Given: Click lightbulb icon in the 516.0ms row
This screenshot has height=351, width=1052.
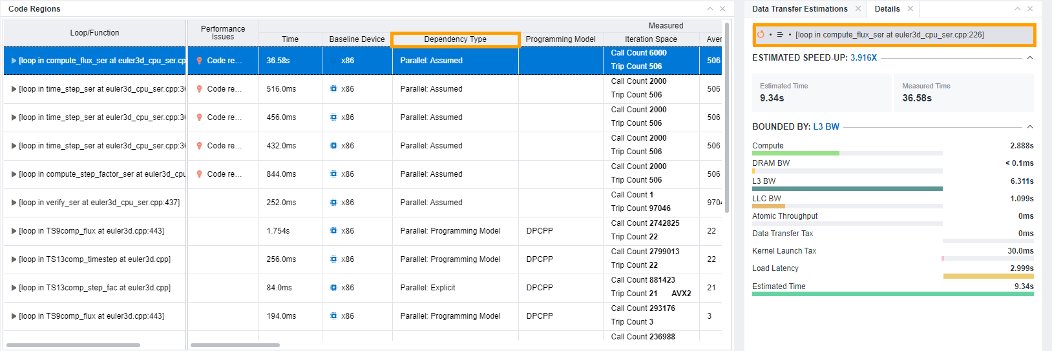Looking at the screenshot, I should [200, 89].
